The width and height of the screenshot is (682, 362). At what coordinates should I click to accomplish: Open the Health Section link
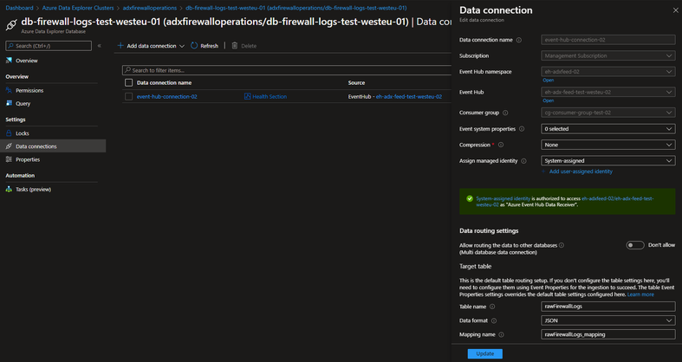270,96
